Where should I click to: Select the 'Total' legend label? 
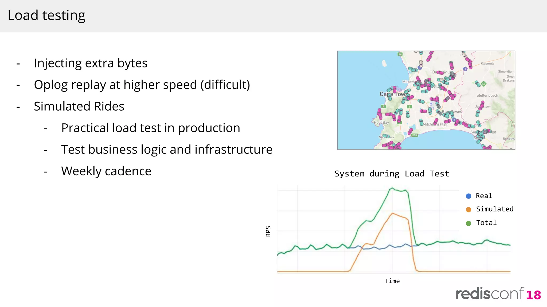486,223
